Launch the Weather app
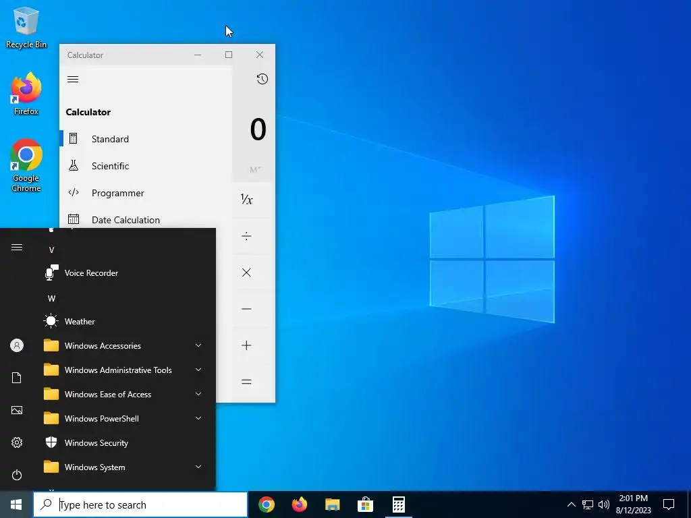The height and width of the screenshot is (518, 691). click(125, 322)
